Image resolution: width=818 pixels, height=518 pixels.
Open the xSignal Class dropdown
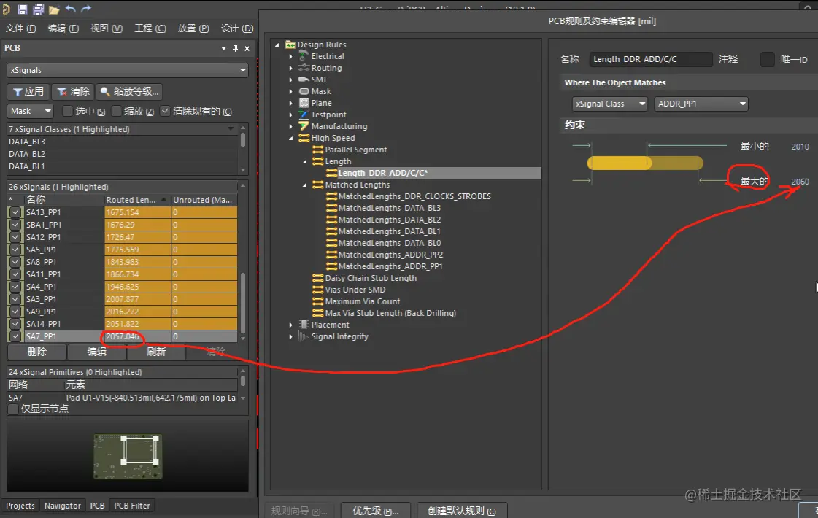(609, 104)
